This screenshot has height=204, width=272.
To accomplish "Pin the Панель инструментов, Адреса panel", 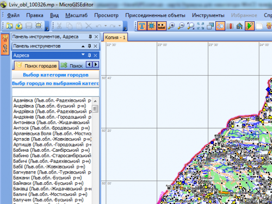I will pos(90,36).
